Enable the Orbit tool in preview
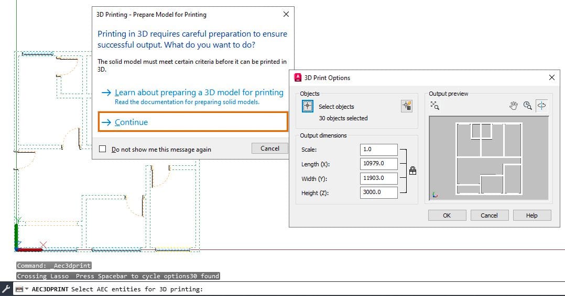The width and height of the screenshot is (565, 296). (x=541, y=106)
